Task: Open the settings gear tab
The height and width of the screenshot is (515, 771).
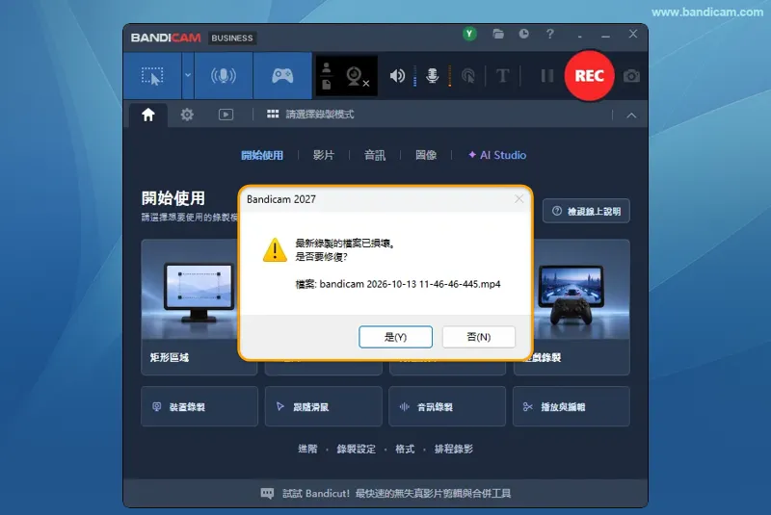Action: [187, 115]
